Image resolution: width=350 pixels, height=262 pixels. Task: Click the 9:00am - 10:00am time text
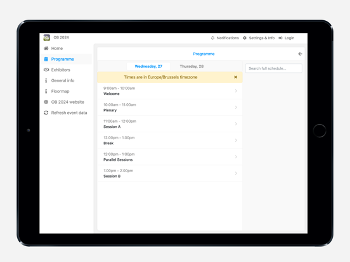tap(119, 88)
